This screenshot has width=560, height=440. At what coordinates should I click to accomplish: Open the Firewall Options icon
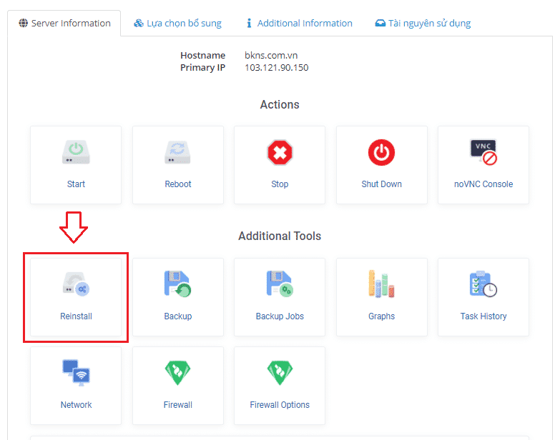point(280,373)
